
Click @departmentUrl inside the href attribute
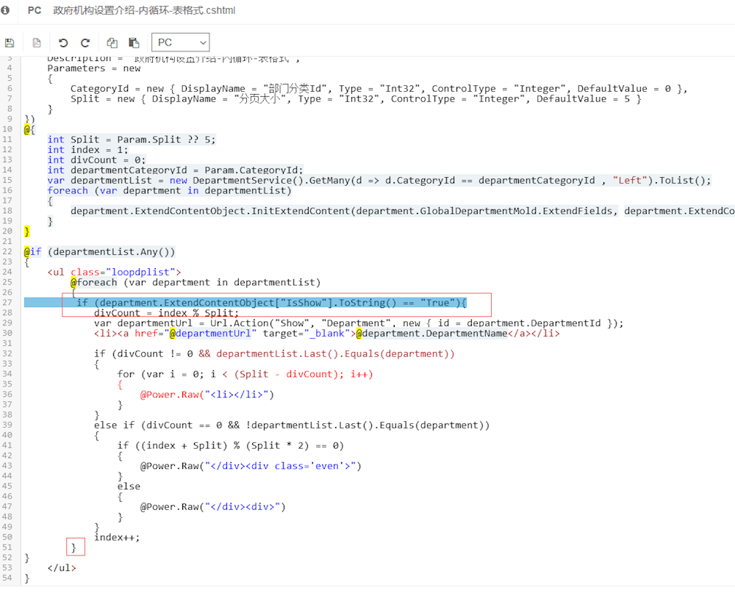tap(213, 334)
